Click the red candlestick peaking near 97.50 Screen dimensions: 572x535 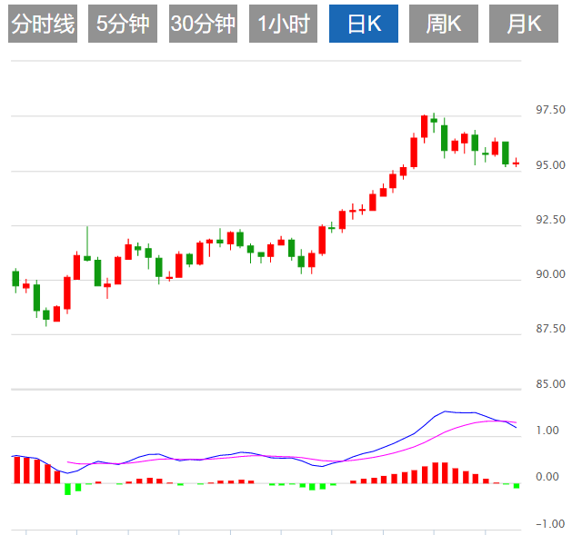(x=424, y=125)
